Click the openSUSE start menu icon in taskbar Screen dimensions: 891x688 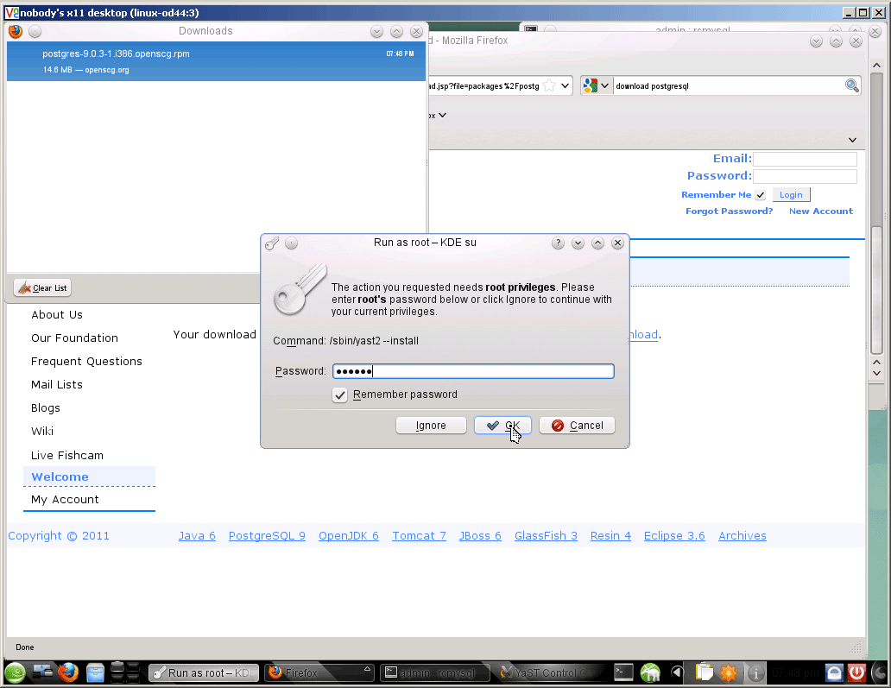(x=16, y=672)
